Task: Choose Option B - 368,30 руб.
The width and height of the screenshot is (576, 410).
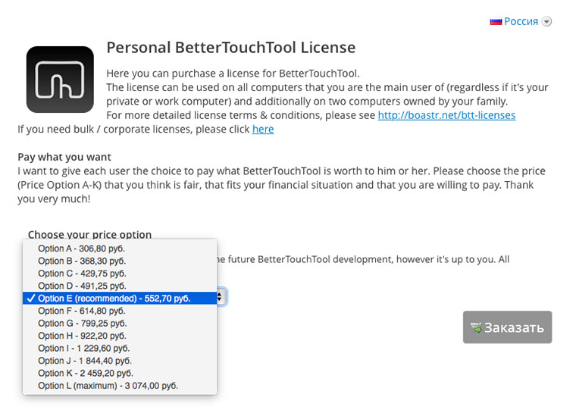Action: pyautogui.click(x=82, y=261)
